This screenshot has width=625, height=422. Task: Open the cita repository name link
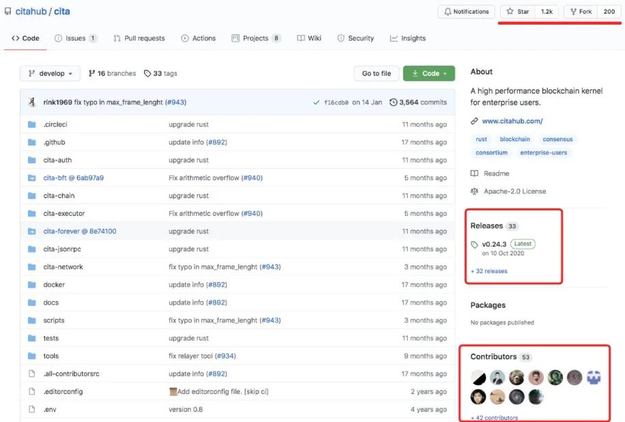(x=61, y=12)
